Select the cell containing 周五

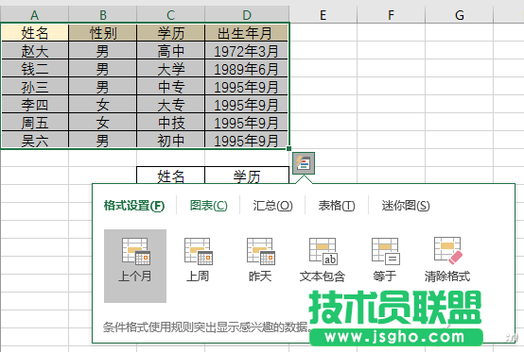tap(35, 123)
